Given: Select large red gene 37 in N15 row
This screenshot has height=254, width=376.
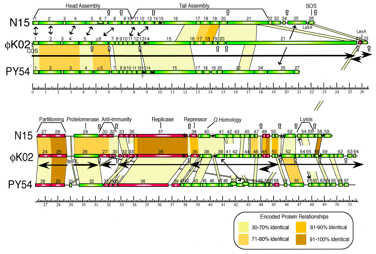Looking at the screenshot, I should 162,136.
